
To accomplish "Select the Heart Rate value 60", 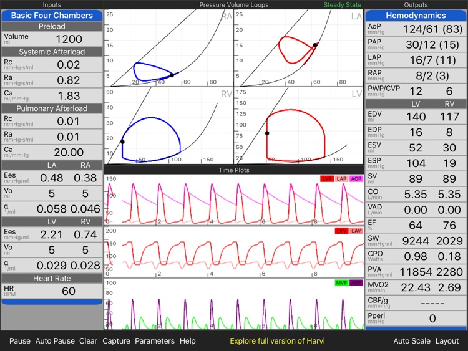I will (x=69, y=291).
